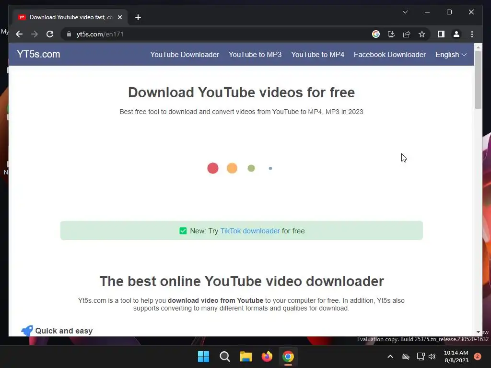This screenshot has height=368, width=491.
Task: Open the Windows Start menu
Action: (x=203, y=356)
